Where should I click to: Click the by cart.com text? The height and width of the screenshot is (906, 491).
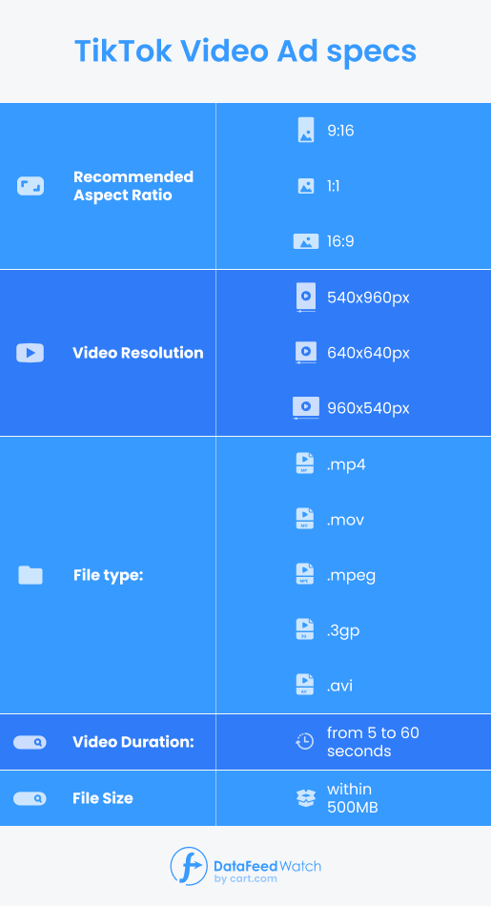(246, 879)
